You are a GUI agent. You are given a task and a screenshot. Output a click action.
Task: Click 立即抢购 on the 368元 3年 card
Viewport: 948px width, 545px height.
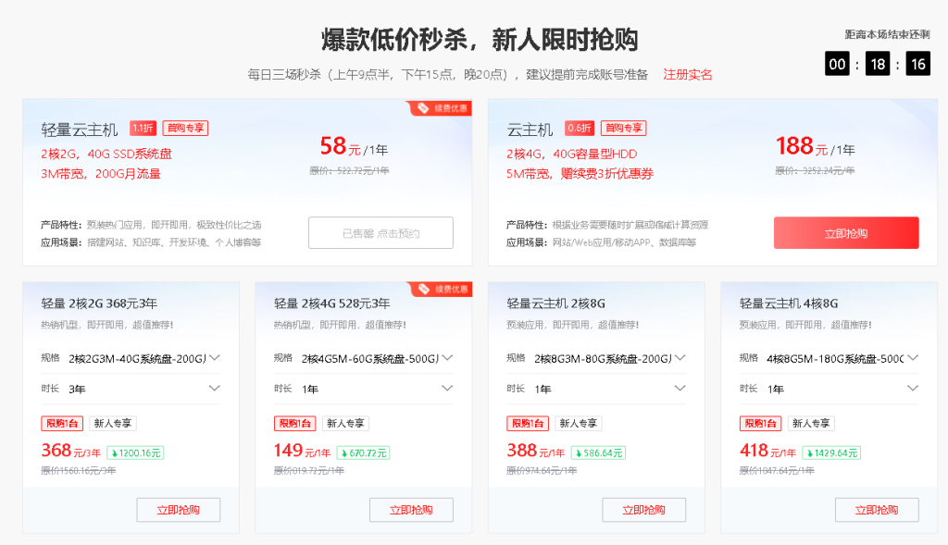pyautogui.click(x=178, y=510)
